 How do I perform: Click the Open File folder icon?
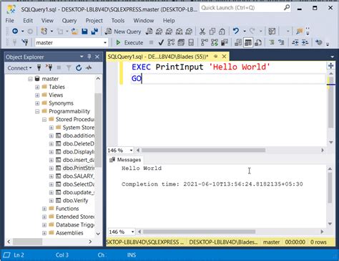click(74, 31)
